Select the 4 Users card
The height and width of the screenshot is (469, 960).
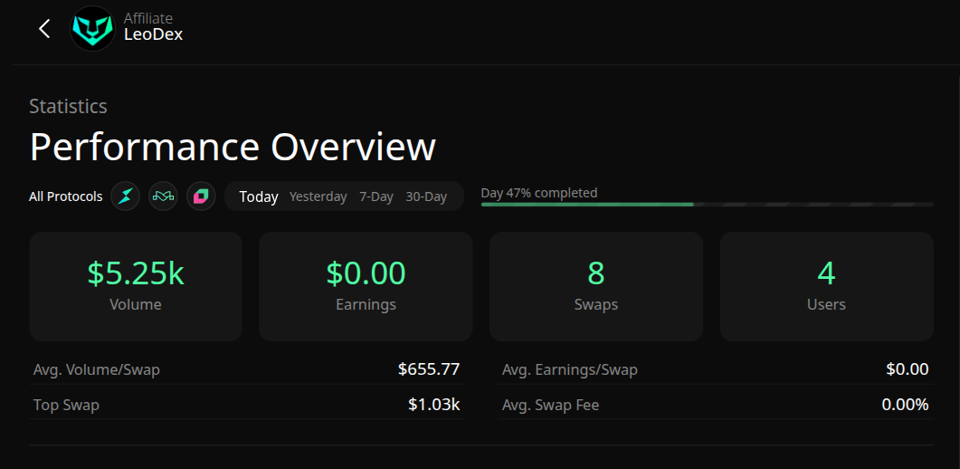826,286
